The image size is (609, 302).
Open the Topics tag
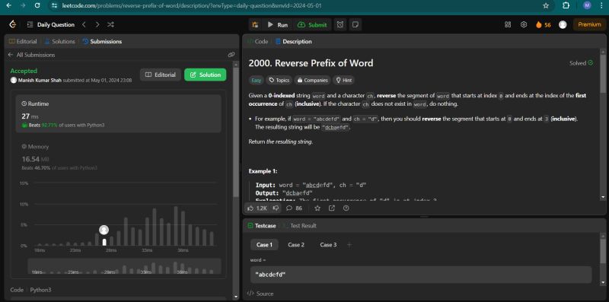click(x=279, y=80)
